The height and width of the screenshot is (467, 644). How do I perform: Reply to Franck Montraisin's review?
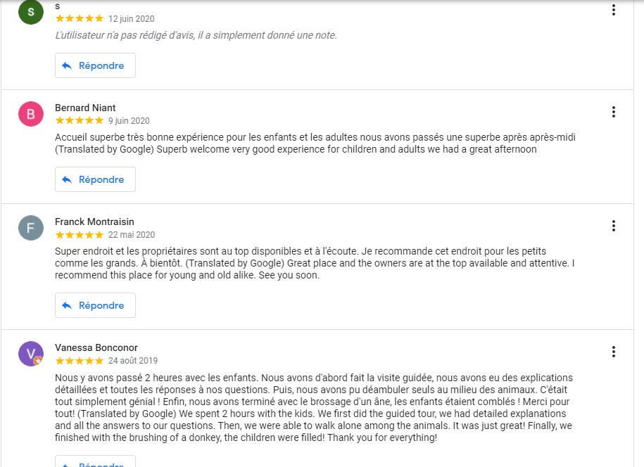coord(95,305)
